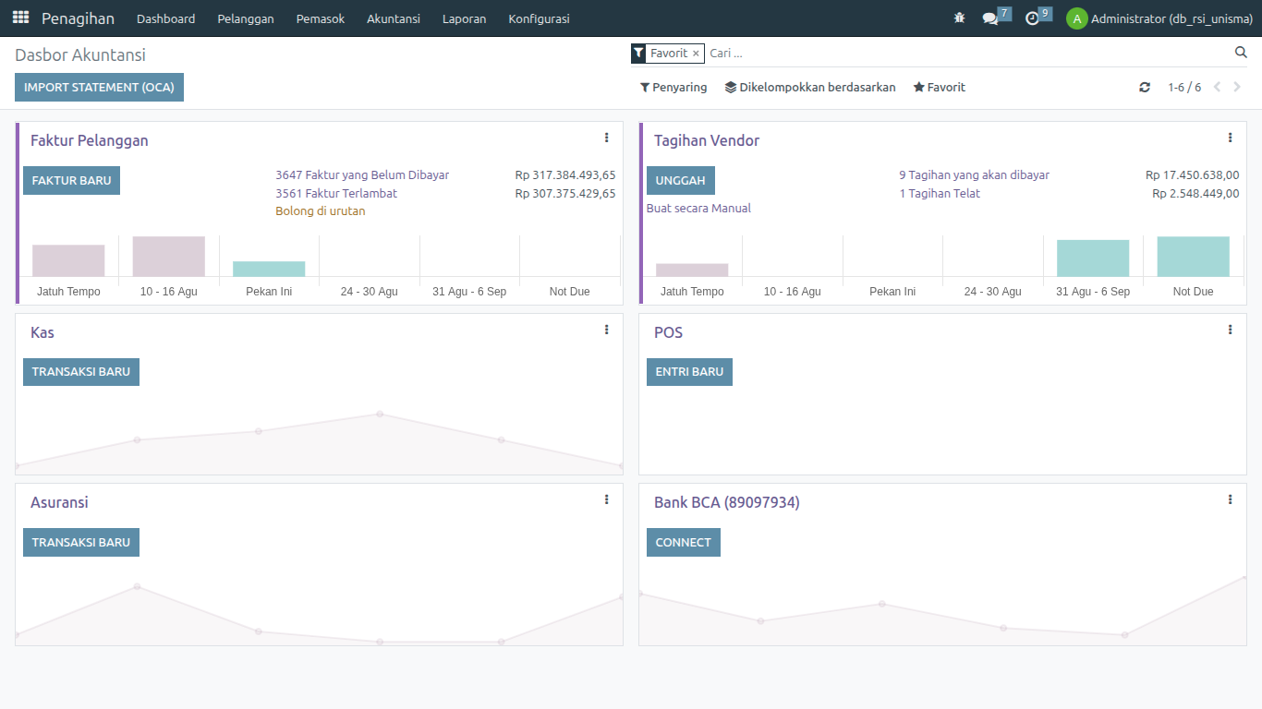Expand the Penyaring filter dropdown
The height and width of the screenshot is (709, 1262).
pyautogui.click(x=673, y=88)
